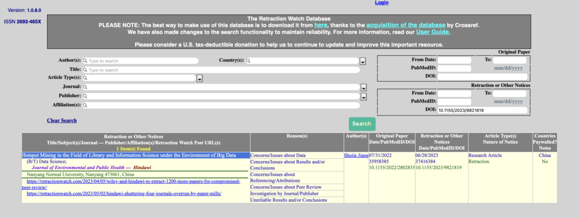This screenshot has height=218, width=579.
Task: Select Retraction Notices To date field
Action: click(509, 94)
